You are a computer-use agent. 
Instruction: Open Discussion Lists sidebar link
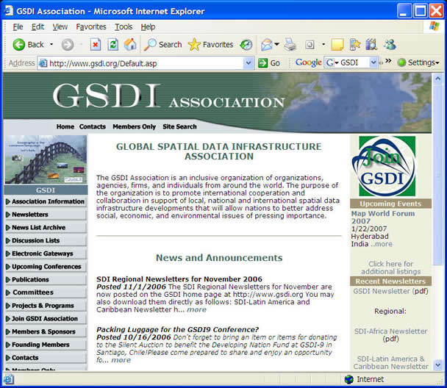click(46, 241)
